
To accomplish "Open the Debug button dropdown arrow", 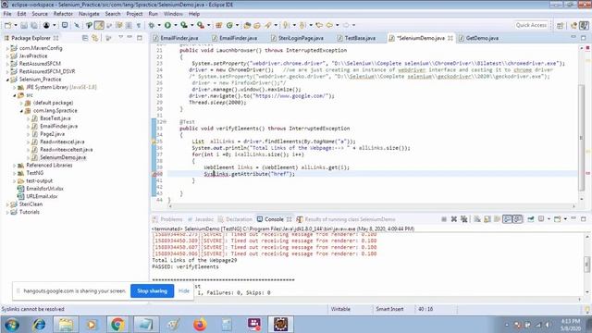I will tap(159, 25).
